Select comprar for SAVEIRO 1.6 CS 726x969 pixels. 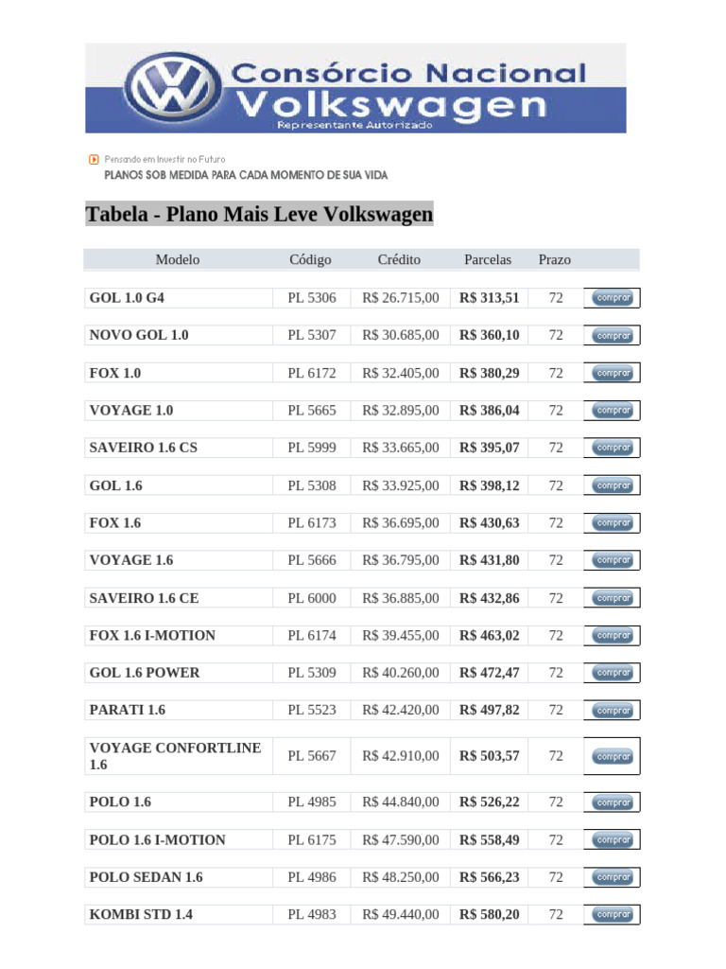click(x=613, y=448)
